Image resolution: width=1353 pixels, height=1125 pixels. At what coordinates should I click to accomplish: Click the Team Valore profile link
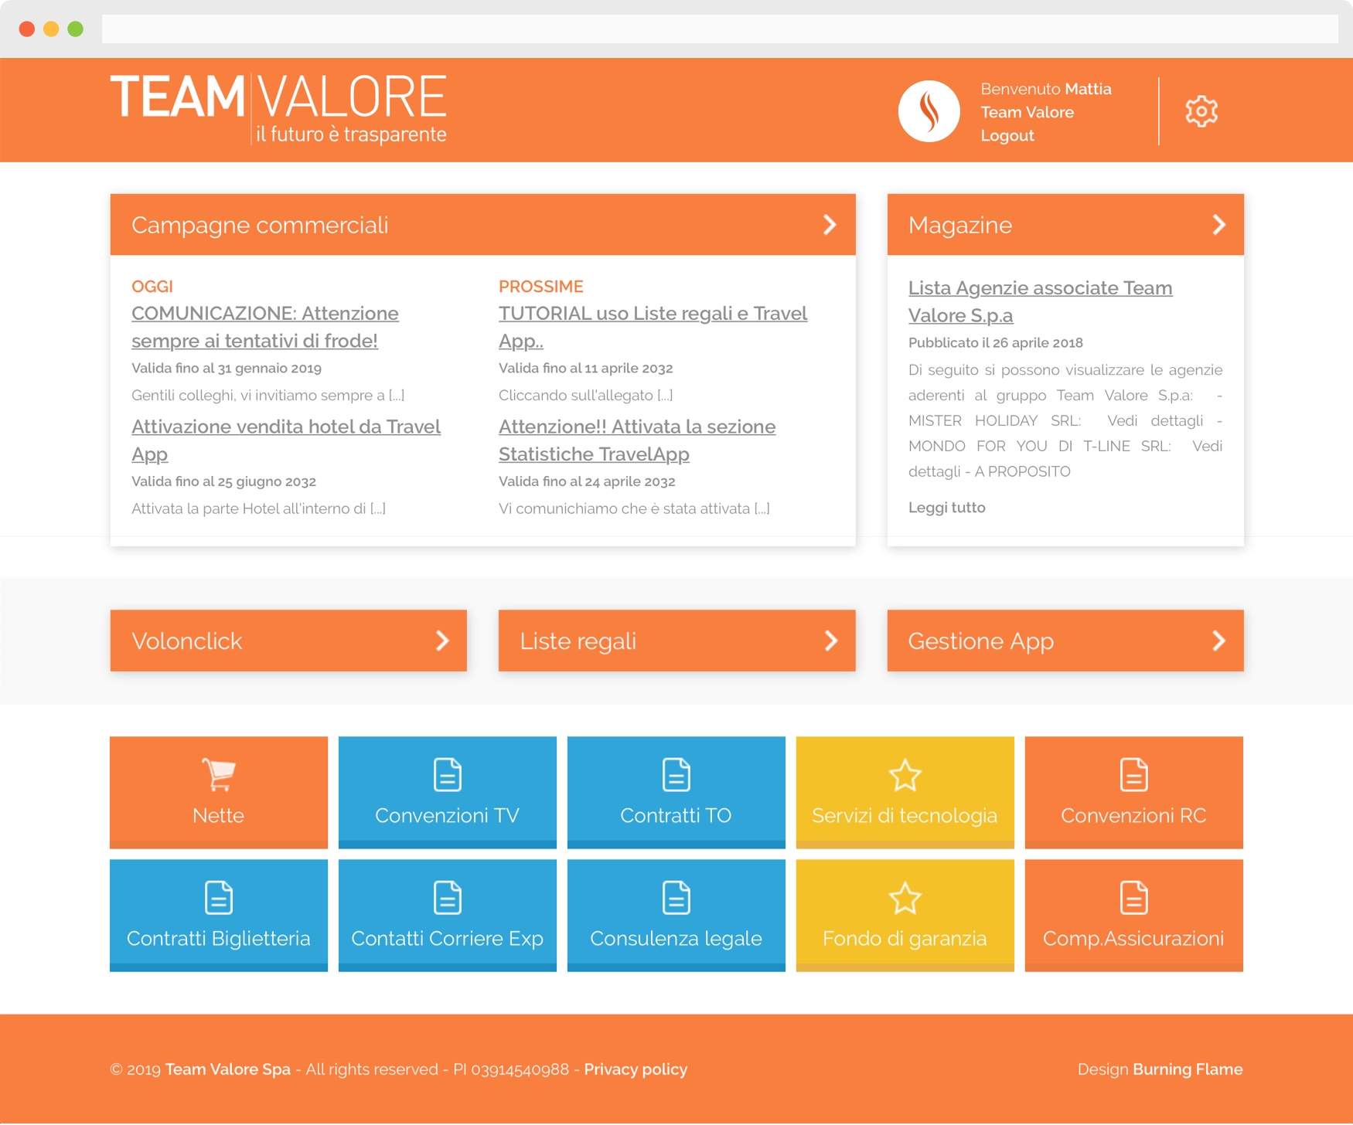click(x=1027, y=112)
